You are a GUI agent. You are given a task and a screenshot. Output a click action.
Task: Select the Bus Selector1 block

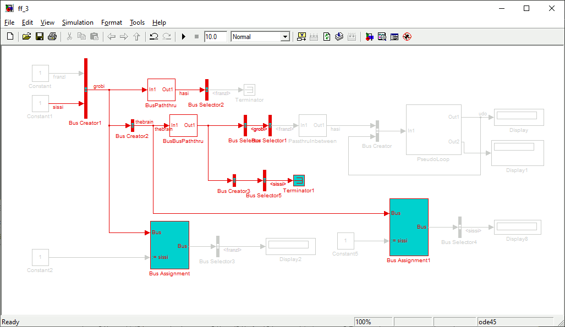[x=270, y=126]
